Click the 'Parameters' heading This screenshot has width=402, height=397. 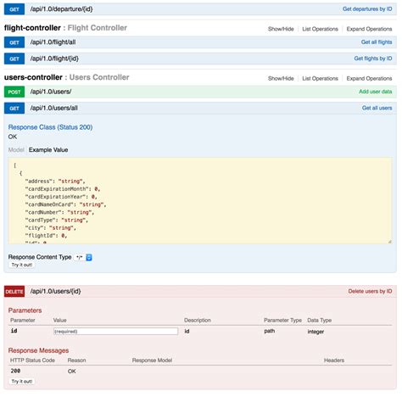click(x=25, y=310)
